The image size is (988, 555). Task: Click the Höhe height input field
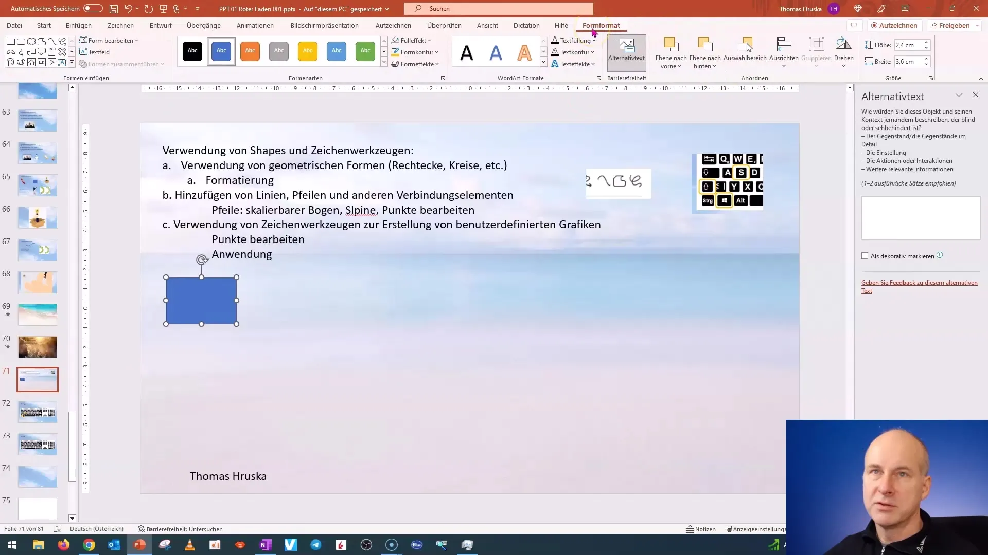tap(908, 45)
